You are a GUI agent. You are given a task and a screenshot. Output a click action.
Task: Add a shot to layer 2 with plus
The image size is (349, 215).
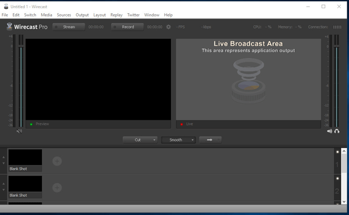pyautogui.click(x=57, y=188)
